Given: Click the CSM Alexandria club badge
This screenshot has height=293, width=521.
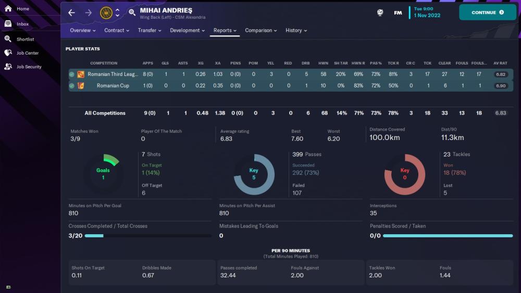Looking at the screenshot, I should click(x=106, y=12).
